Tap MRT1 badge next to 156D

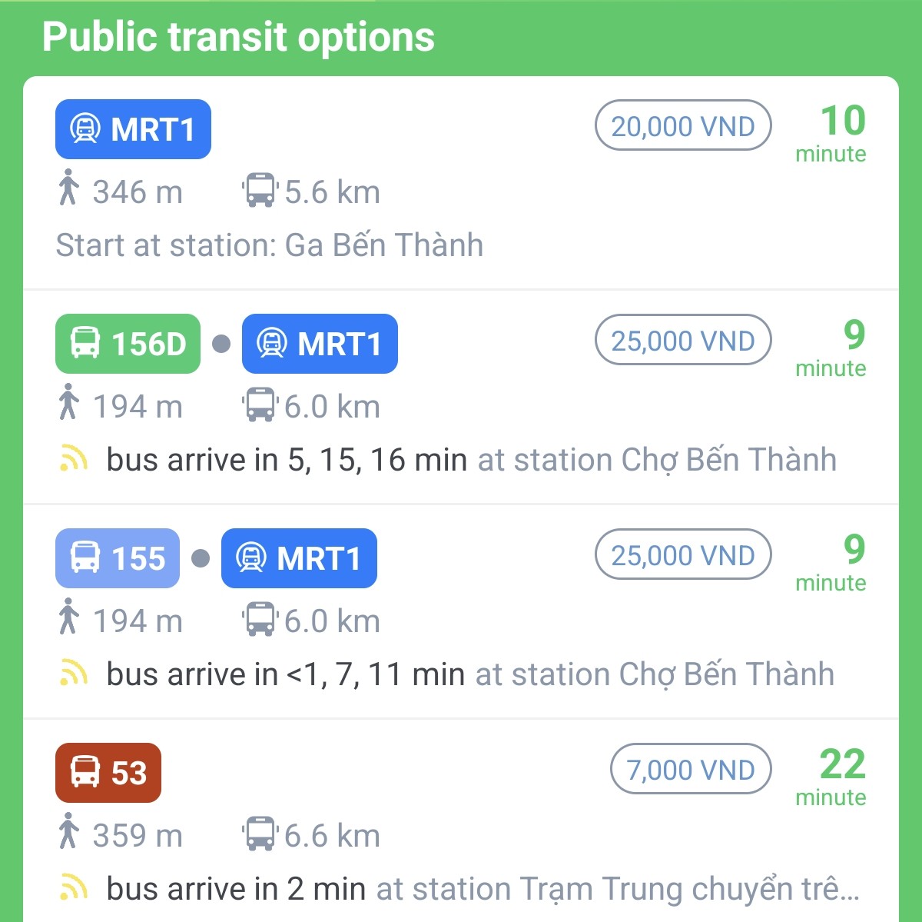click(320, 344)
